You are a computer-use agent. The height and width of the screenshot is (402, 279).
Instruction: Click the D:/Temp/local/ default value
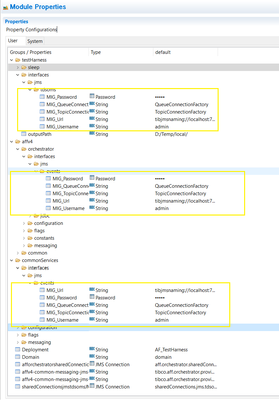tap(171, 134)
